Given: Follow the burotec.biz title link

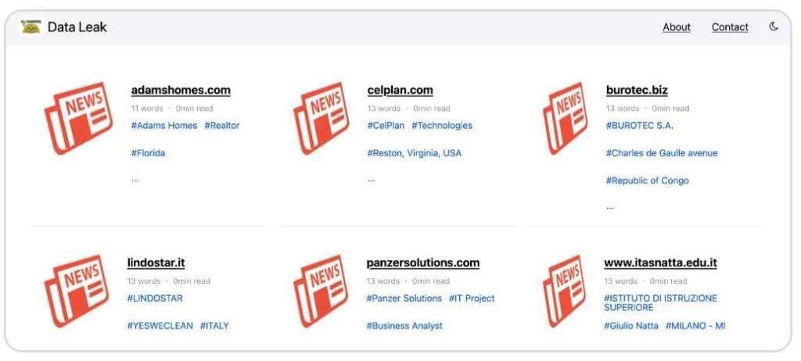Looking at the screenshot, I should [637, 91].
